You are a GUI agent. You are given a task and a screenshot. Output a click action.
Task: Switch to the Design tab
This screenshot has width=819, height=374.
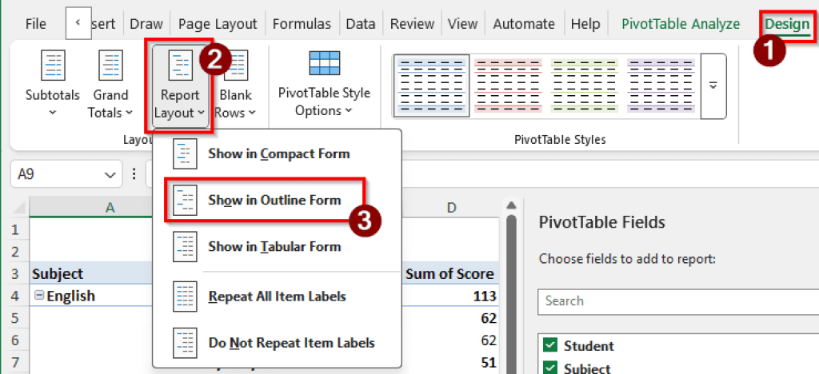point(787,24)
